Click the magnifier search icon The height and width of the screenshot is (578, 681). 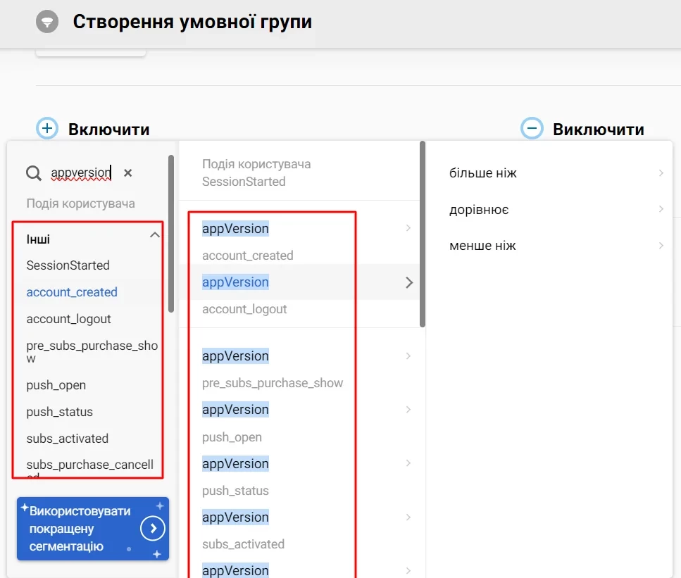pyautogui.click(x=33, y=173)
